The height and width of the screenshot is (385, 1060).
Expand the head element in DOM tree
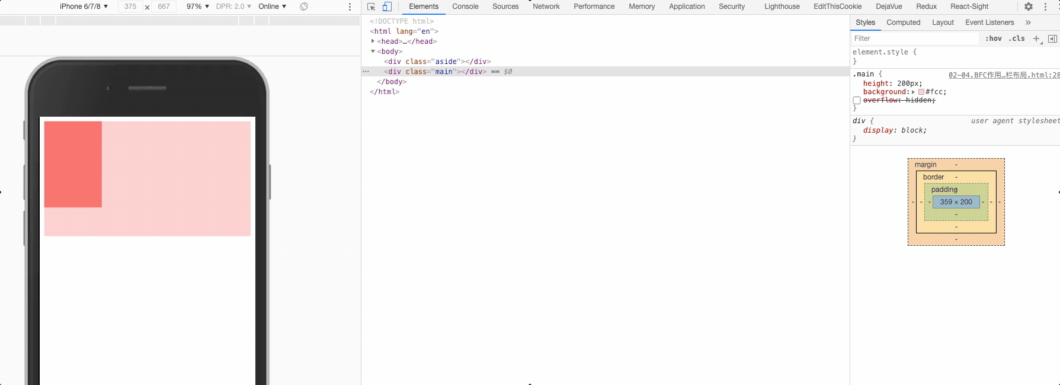pos(373,41)
